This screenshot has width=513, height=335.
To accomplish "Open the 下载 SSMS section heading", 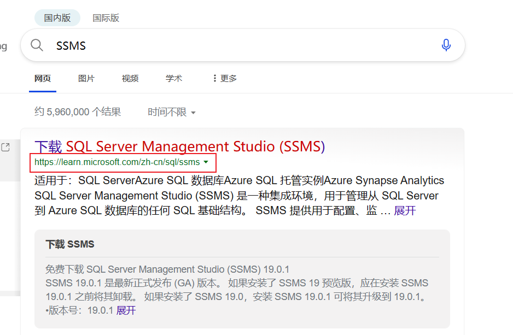I will point(70,244).
